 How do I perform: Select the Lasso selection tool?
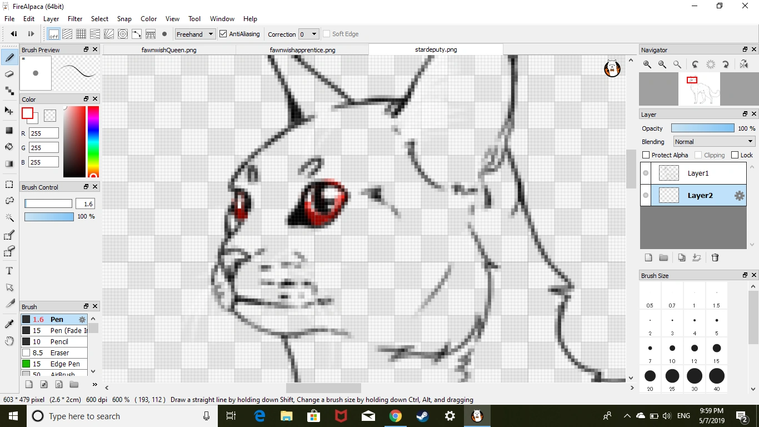pos(9,201)
